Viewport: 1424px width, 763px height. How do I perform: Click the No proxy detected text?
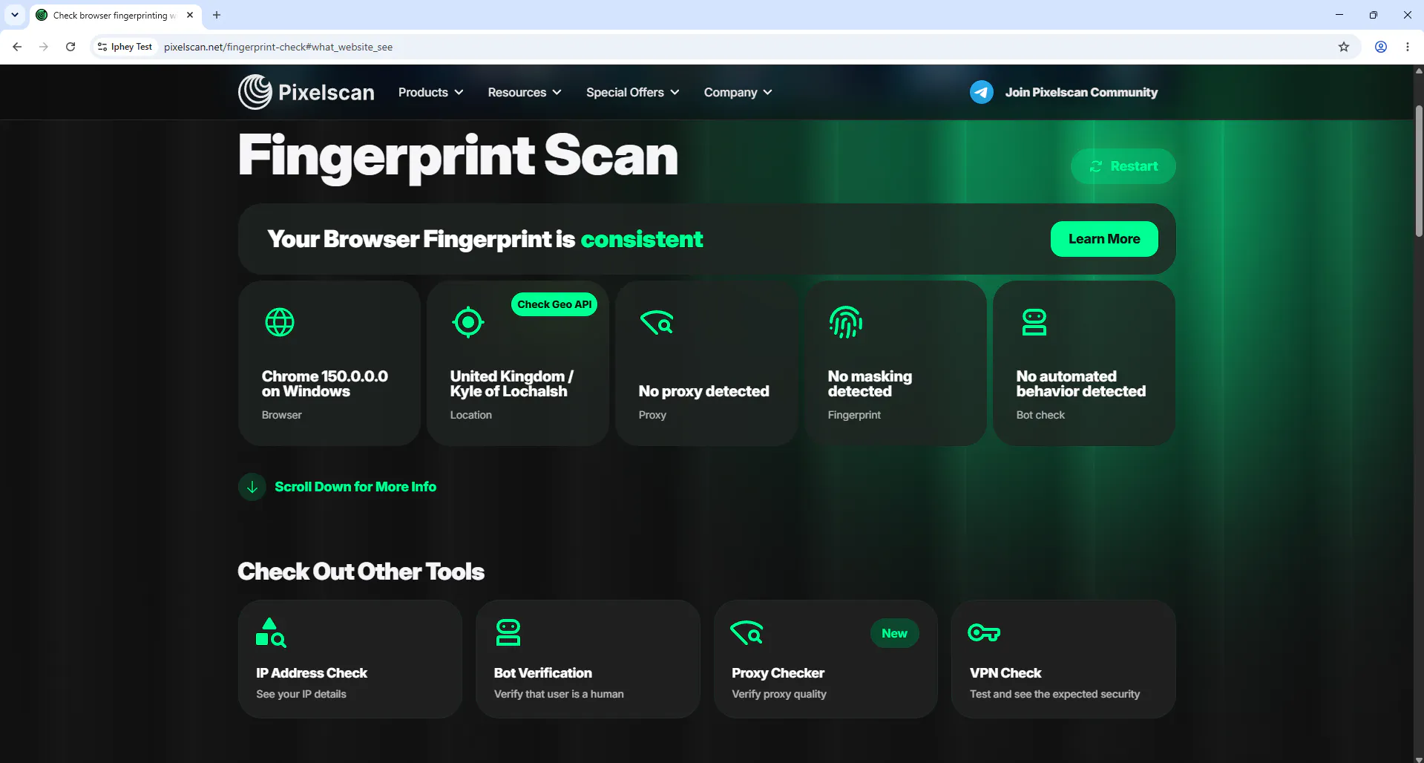(703, 391)
